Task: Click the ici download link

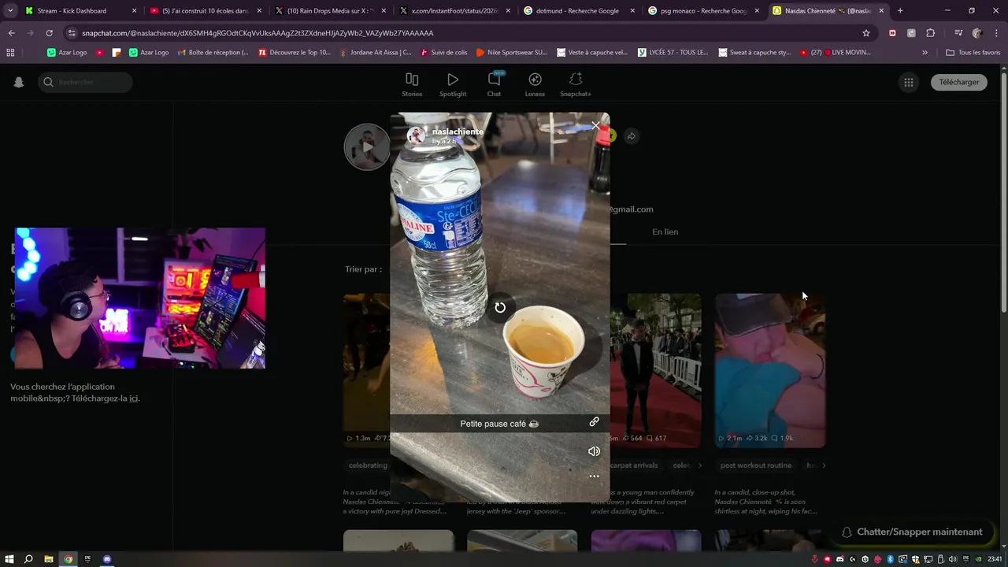Action: [x=134, y=398]
